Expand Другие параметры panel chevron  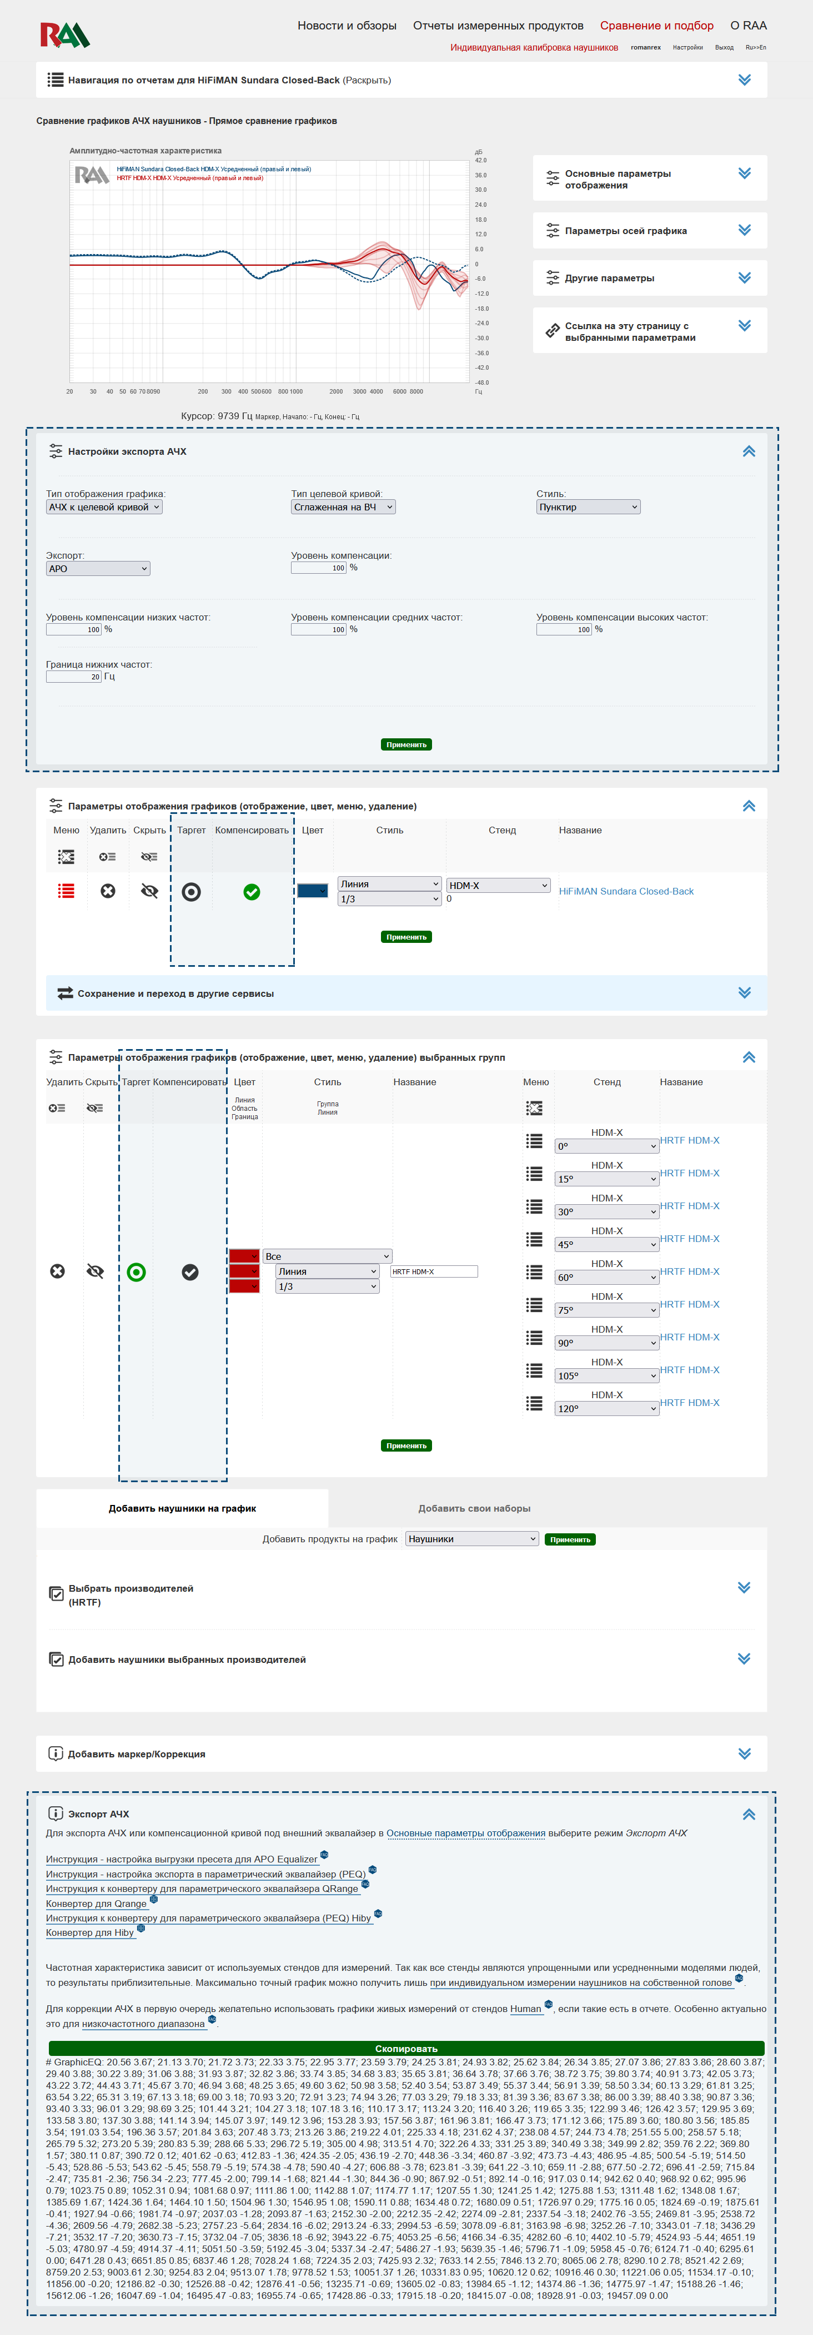(x=744, y=277)
